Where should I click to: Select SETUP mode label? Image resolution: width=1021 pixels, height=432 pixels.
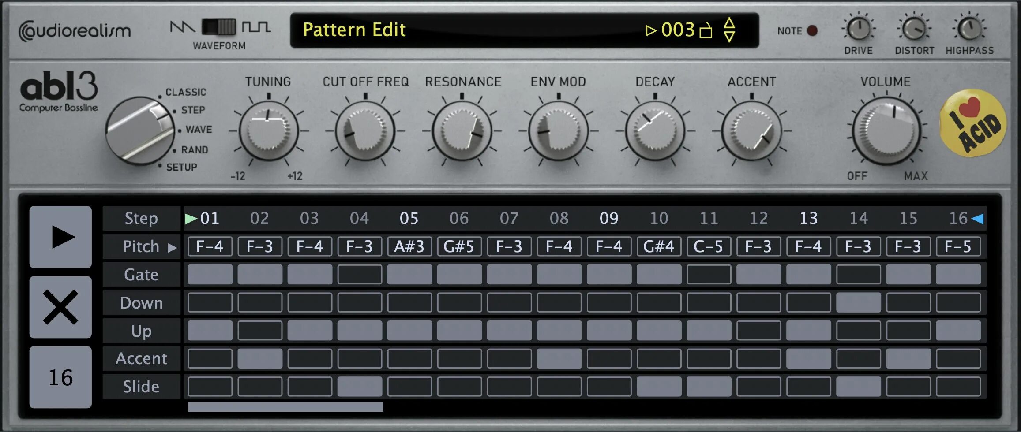point(181,167)
